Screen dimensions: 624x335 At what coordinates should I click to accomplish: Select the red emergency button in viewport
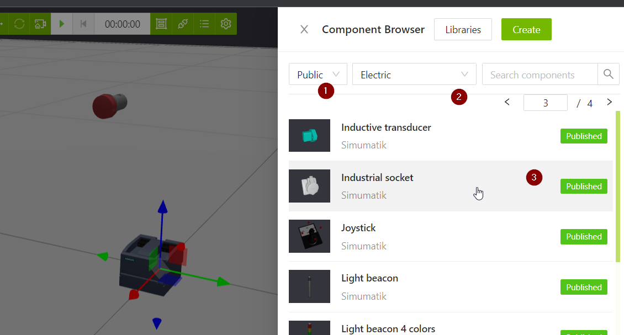tap(109, 106)
